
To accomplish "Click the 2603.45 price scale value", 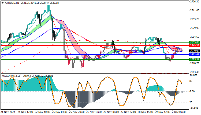I will coord(195,72).
